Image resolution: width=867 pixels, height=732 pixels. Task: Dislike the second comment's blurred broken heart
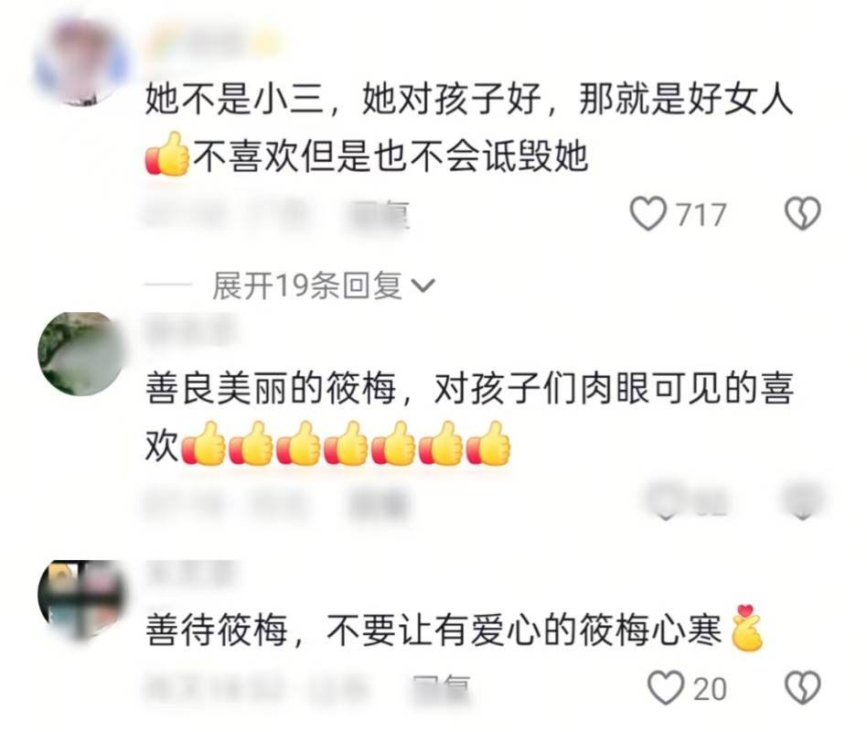tap(802, 501)
